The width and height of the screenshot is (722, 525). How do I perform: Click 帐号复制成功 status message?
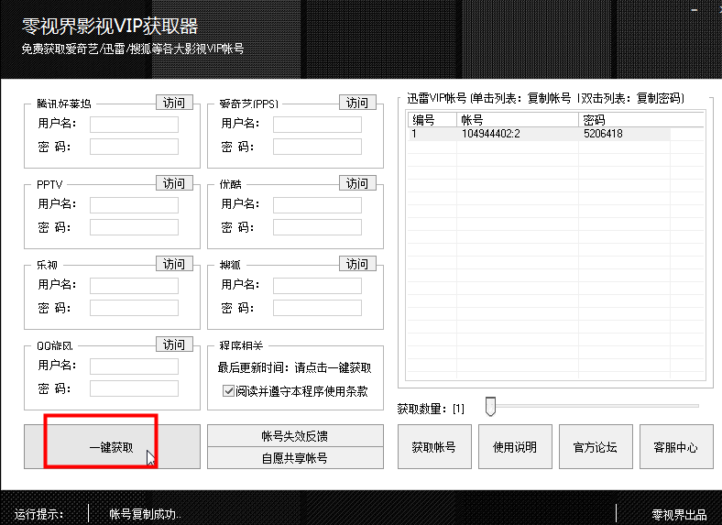pyautogui.click(x=145, y=514)
